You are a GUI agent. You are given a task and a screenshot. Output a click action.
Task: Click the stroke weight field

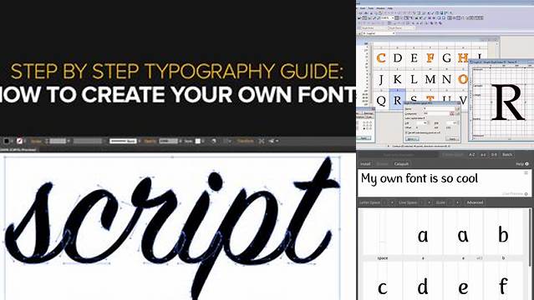pos(58,141)
